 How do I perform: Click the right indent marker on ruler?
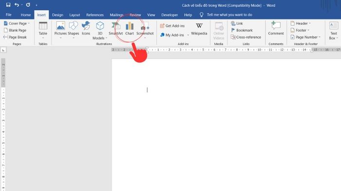[312, 51]
